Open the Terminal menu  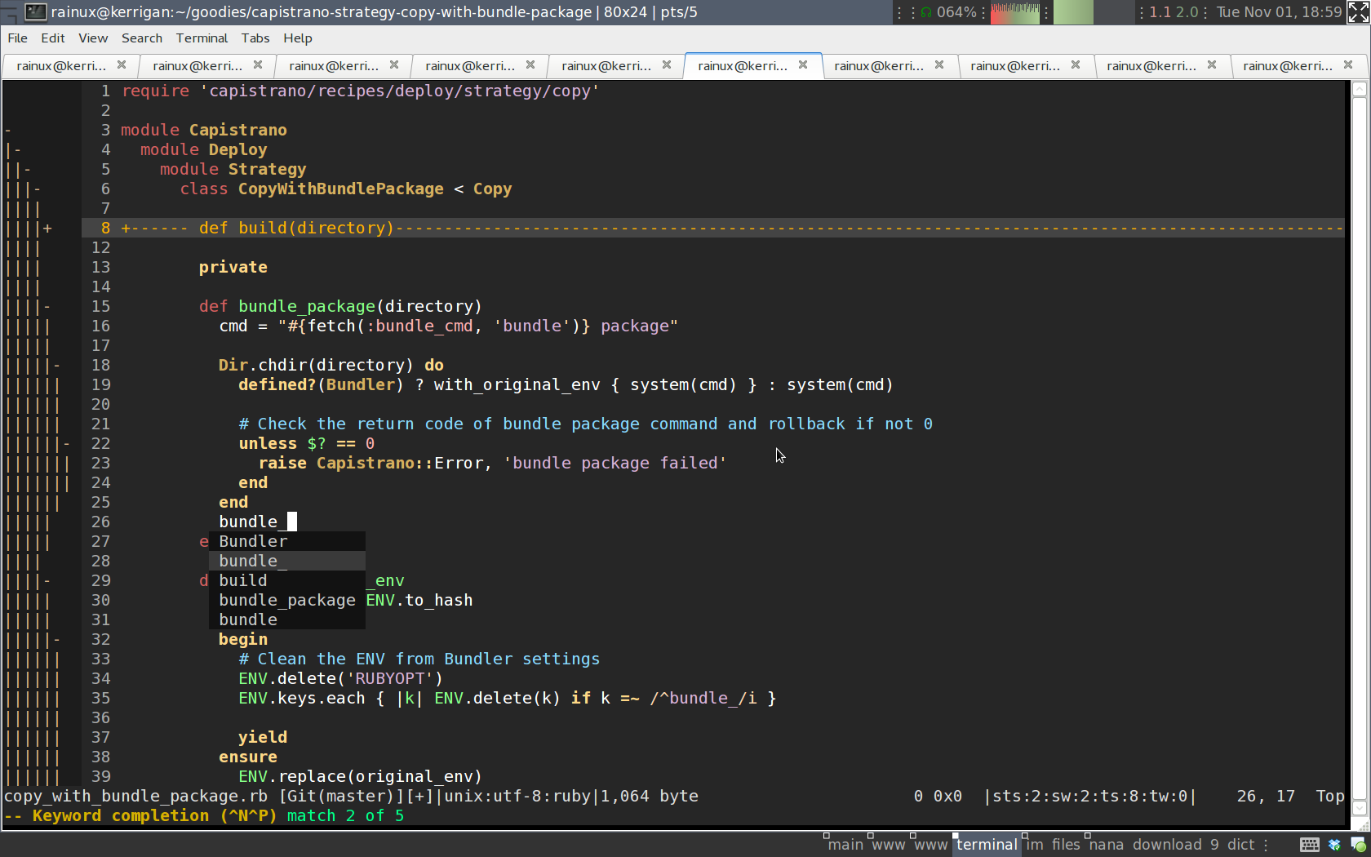pos(202,38)
